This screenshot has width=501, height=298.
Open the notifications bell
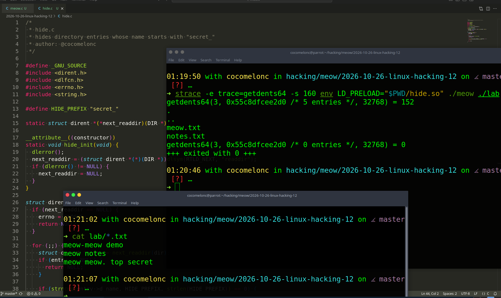pos(495,293)
